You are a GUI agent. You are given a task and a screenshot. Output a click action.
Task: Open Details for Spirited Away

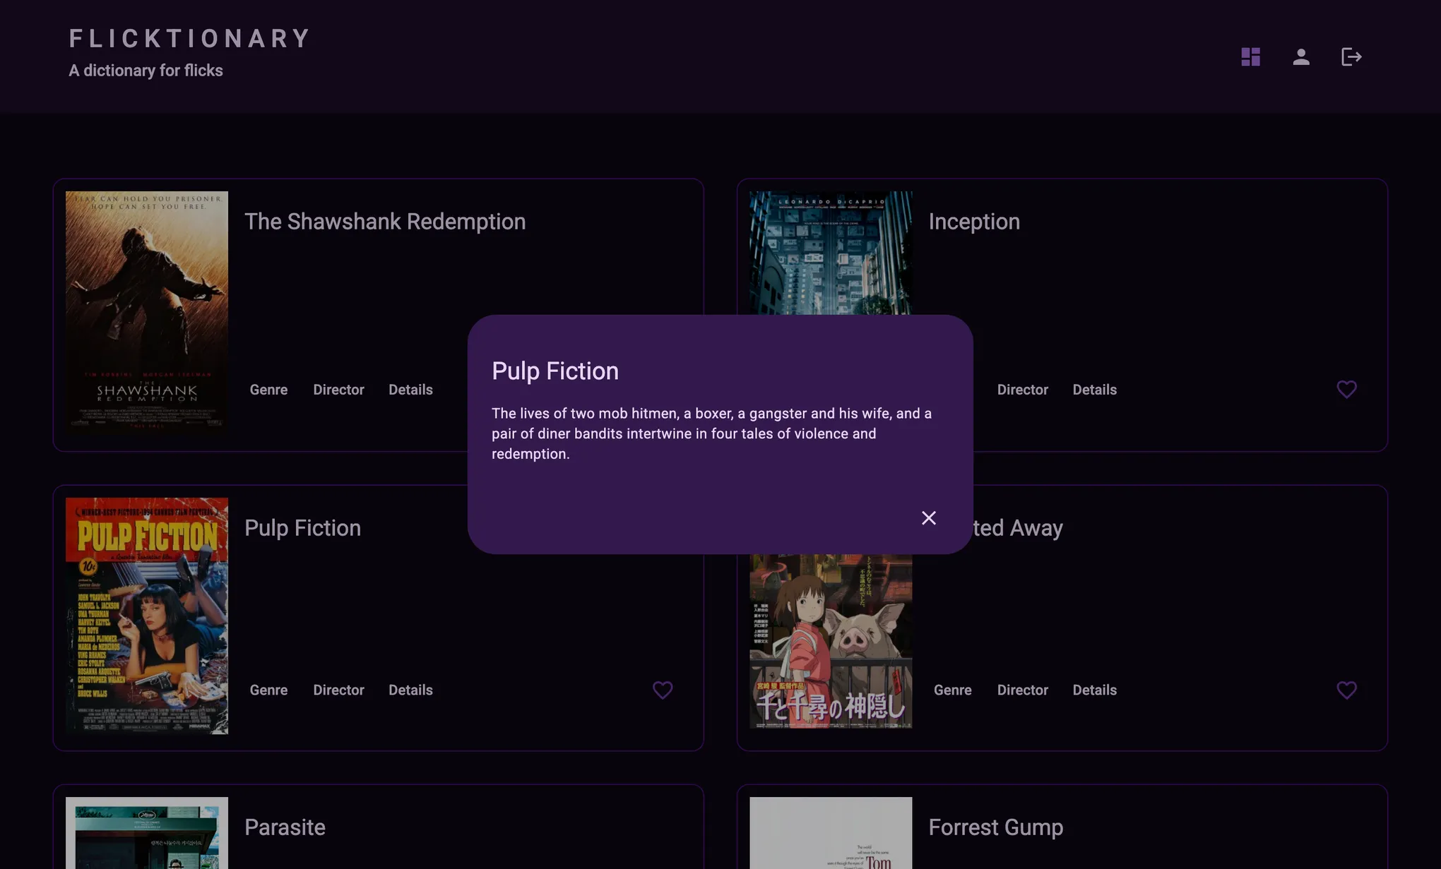(1094, 690)
